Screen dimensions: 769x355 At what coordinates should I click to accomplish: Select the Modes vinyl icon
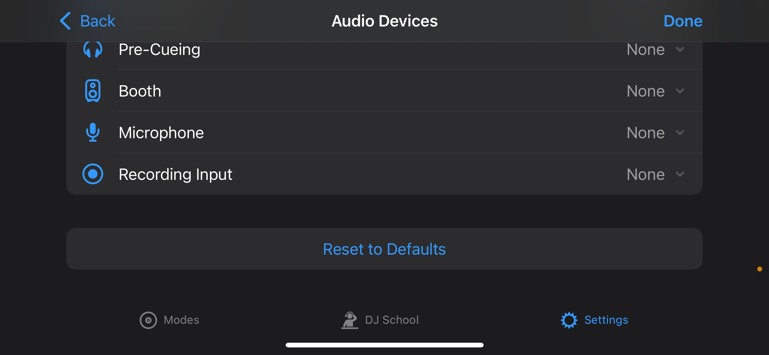148,320
